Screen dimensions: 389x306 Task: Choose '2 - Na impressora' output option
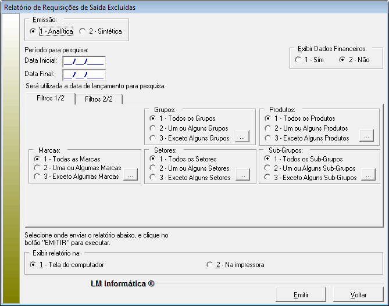coord(210,265)
